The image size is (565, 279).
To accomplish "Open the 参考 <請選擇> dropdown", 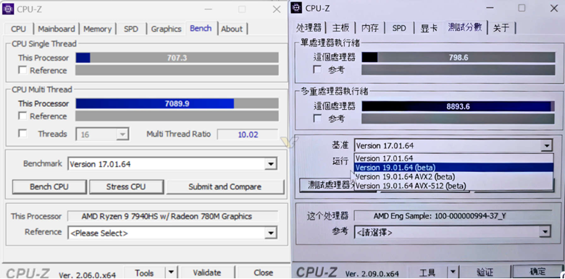I will 545,232.
